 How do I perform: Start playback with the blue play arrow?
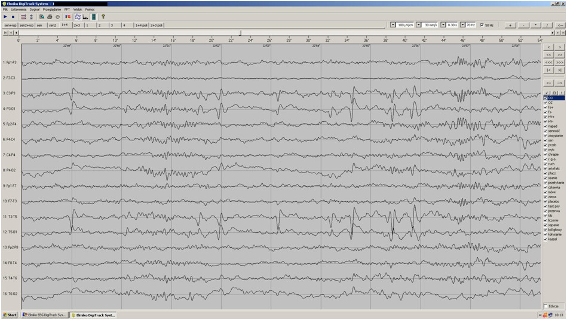tap(5, 17)
